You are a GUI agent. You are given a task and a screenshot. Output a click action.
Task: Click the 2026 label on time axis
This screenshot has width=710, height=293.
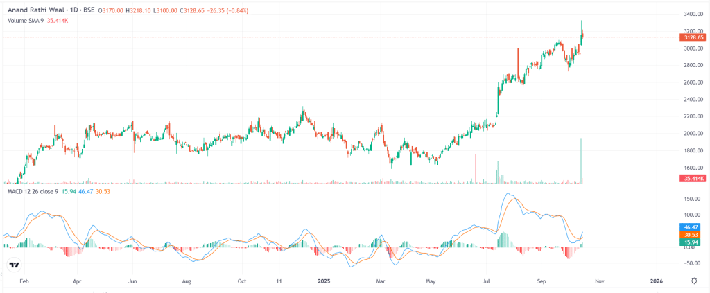657,282
